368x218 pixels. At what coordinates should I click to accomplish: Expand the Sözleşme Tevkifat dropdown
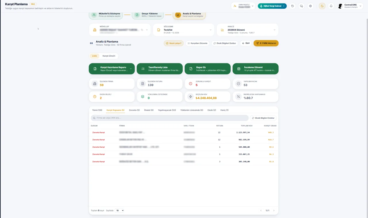click(184, 30)
